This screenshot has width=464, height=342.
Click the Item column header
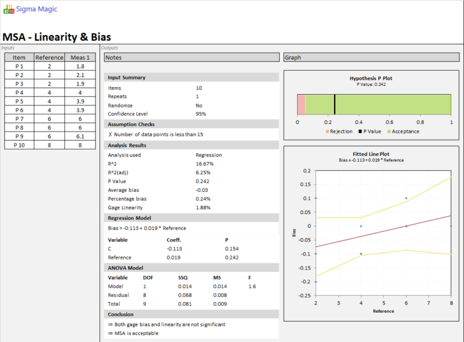19,58
